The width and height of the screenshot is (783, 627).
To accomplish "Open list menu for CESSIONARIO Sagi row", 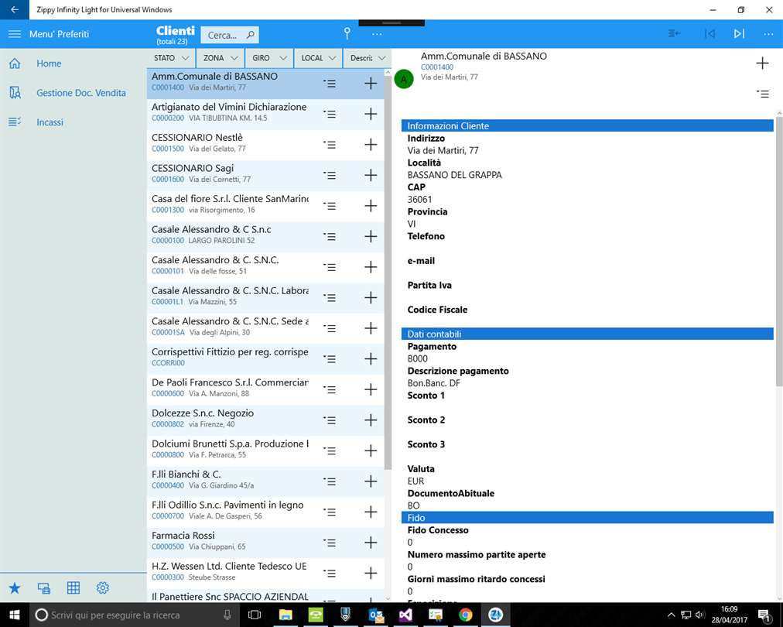I will click(329, 176).
